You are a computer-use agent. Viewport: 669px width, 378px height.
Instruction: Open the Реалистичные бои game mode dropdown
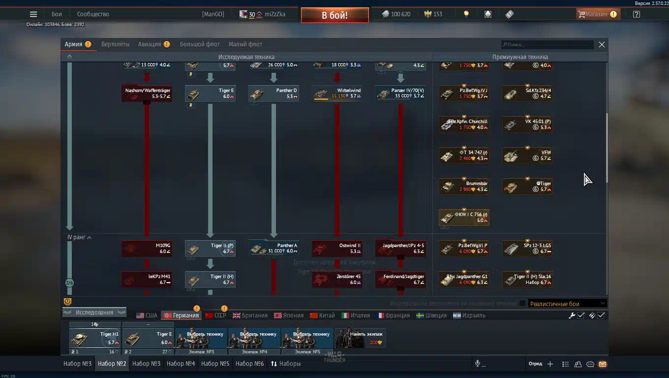(567, 304)
